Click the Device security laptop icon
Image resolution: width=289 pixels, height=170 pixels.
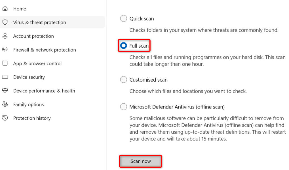(x=5, y=77)
